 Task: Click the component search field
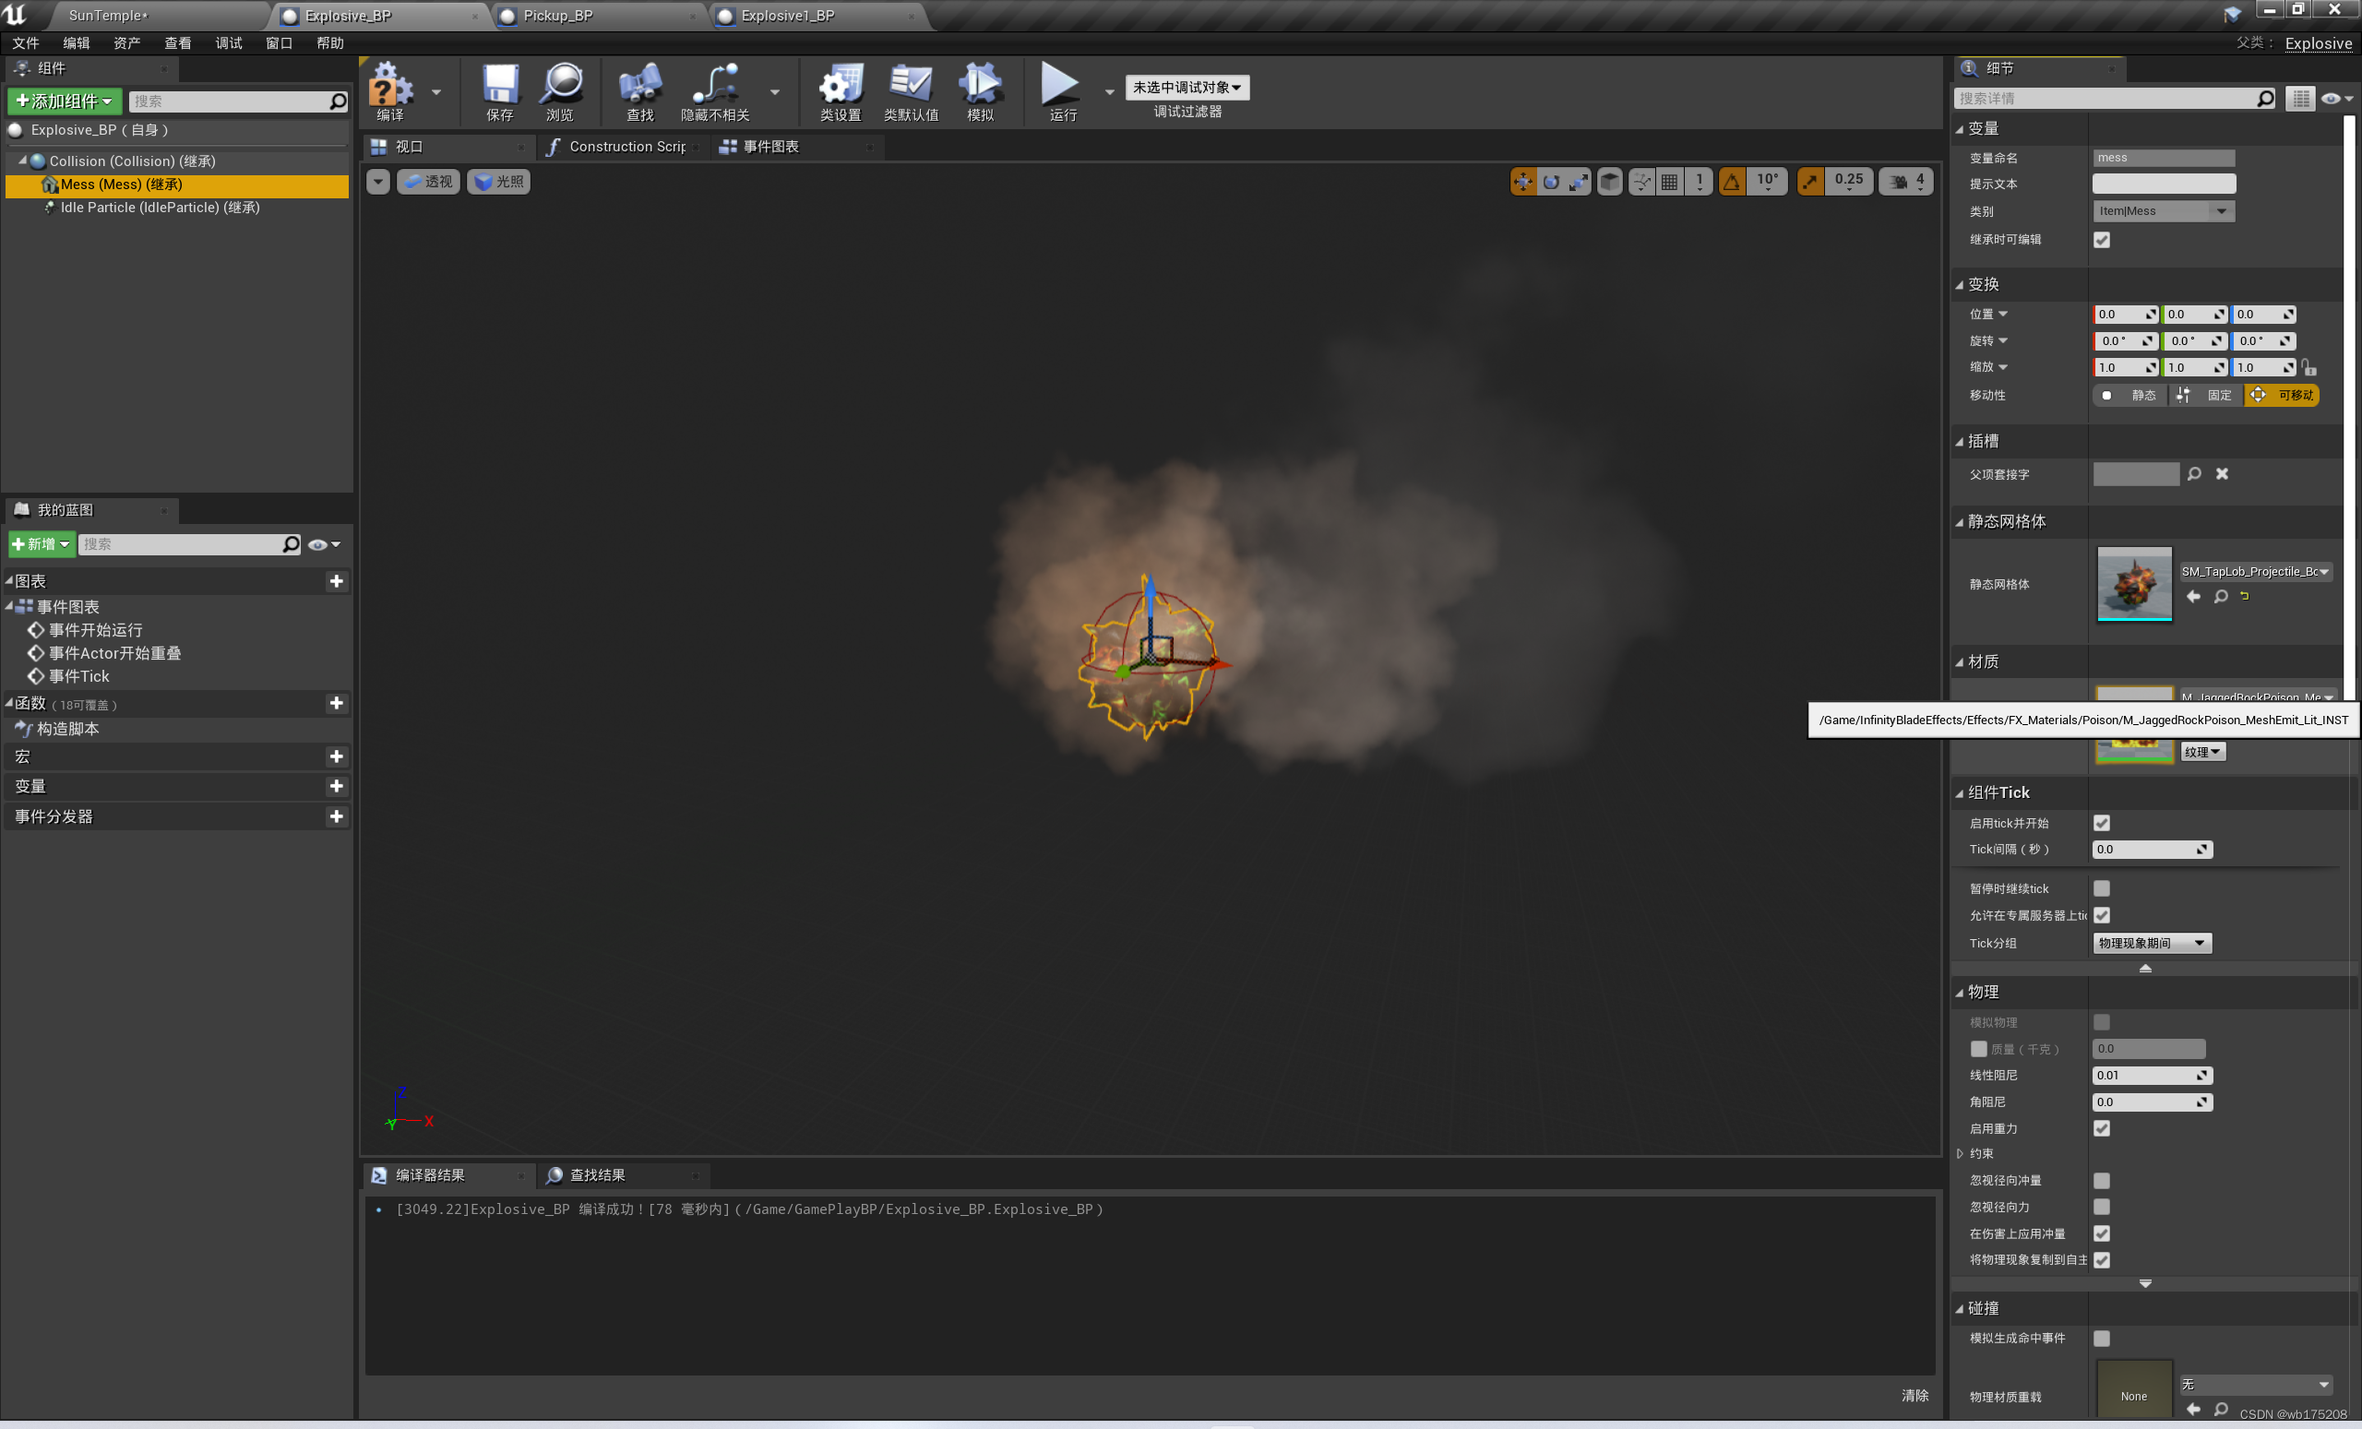click(x=238, y=101)
